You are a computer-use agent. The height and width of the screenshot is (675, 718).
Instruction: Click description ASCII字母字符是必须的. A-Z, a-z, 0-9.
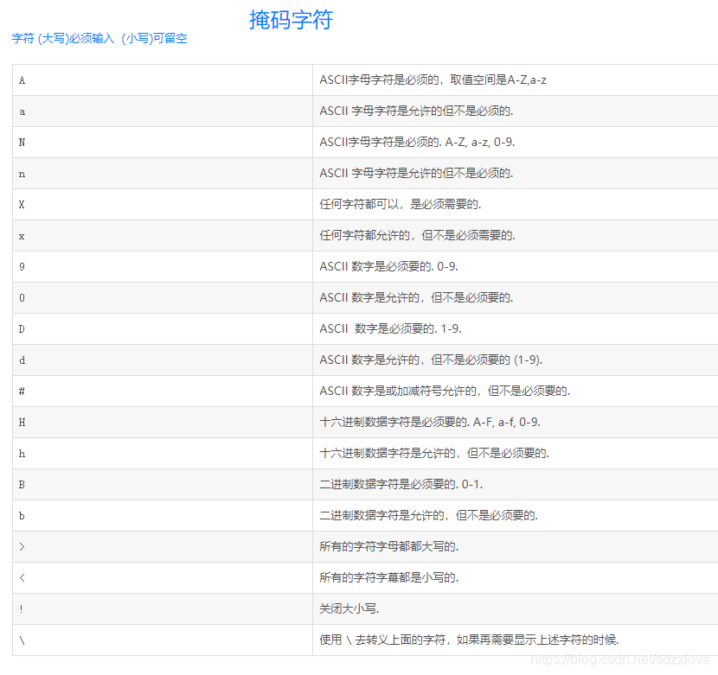(x=417, y=143)
